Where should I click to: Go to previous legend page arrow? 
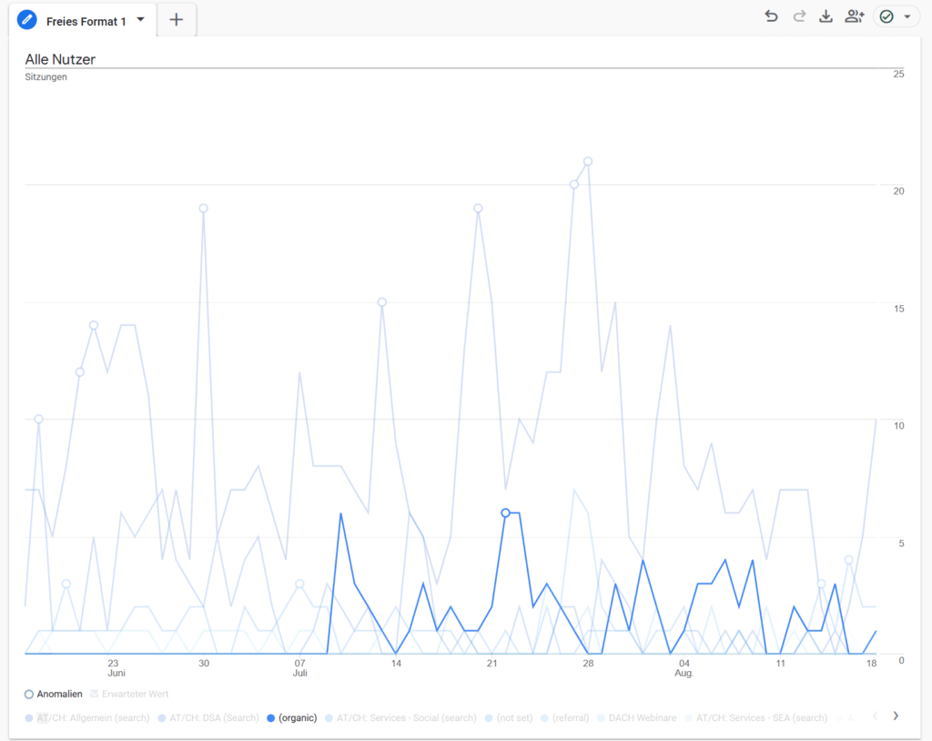click(x=876, y=716)
